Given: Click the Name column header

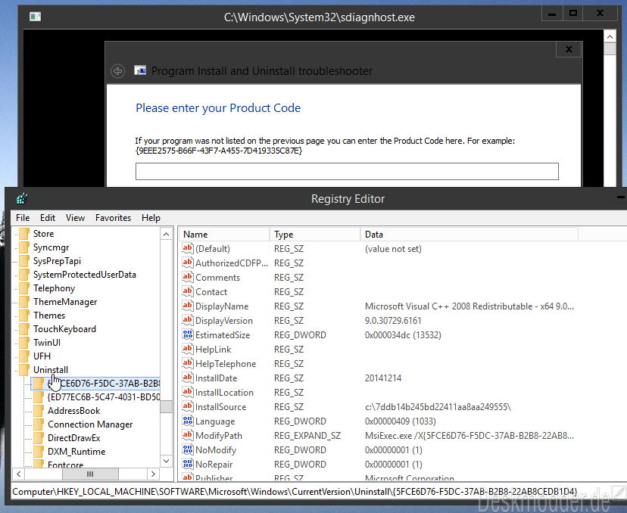Looking at the screenshot, I should (225, 235).
